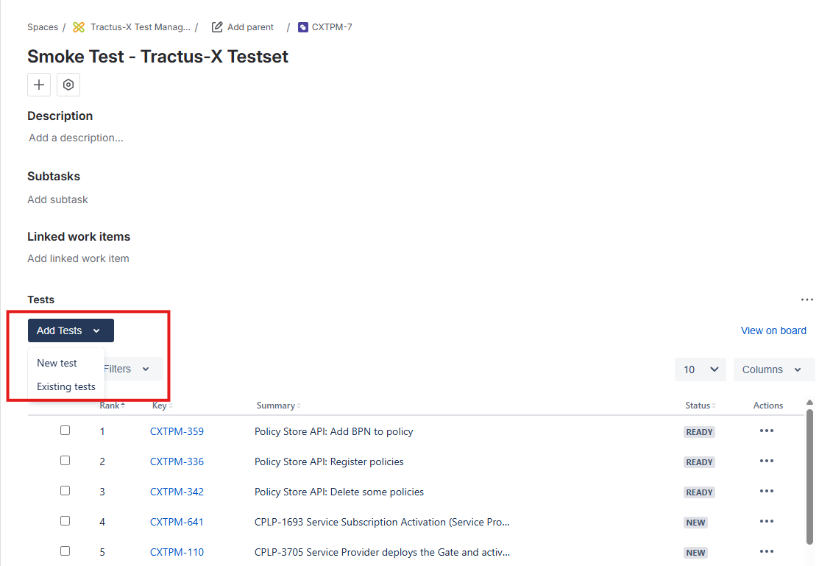
Task: Click View on board link
Action: tap(773, 330)
